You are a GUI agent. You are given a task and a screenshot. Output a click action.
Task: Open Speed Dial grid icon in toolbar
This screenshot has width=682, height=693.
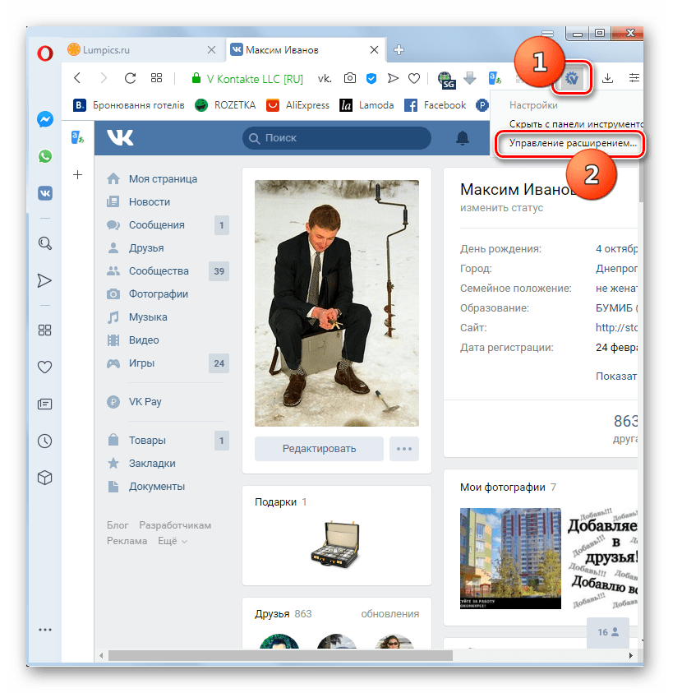156,78
